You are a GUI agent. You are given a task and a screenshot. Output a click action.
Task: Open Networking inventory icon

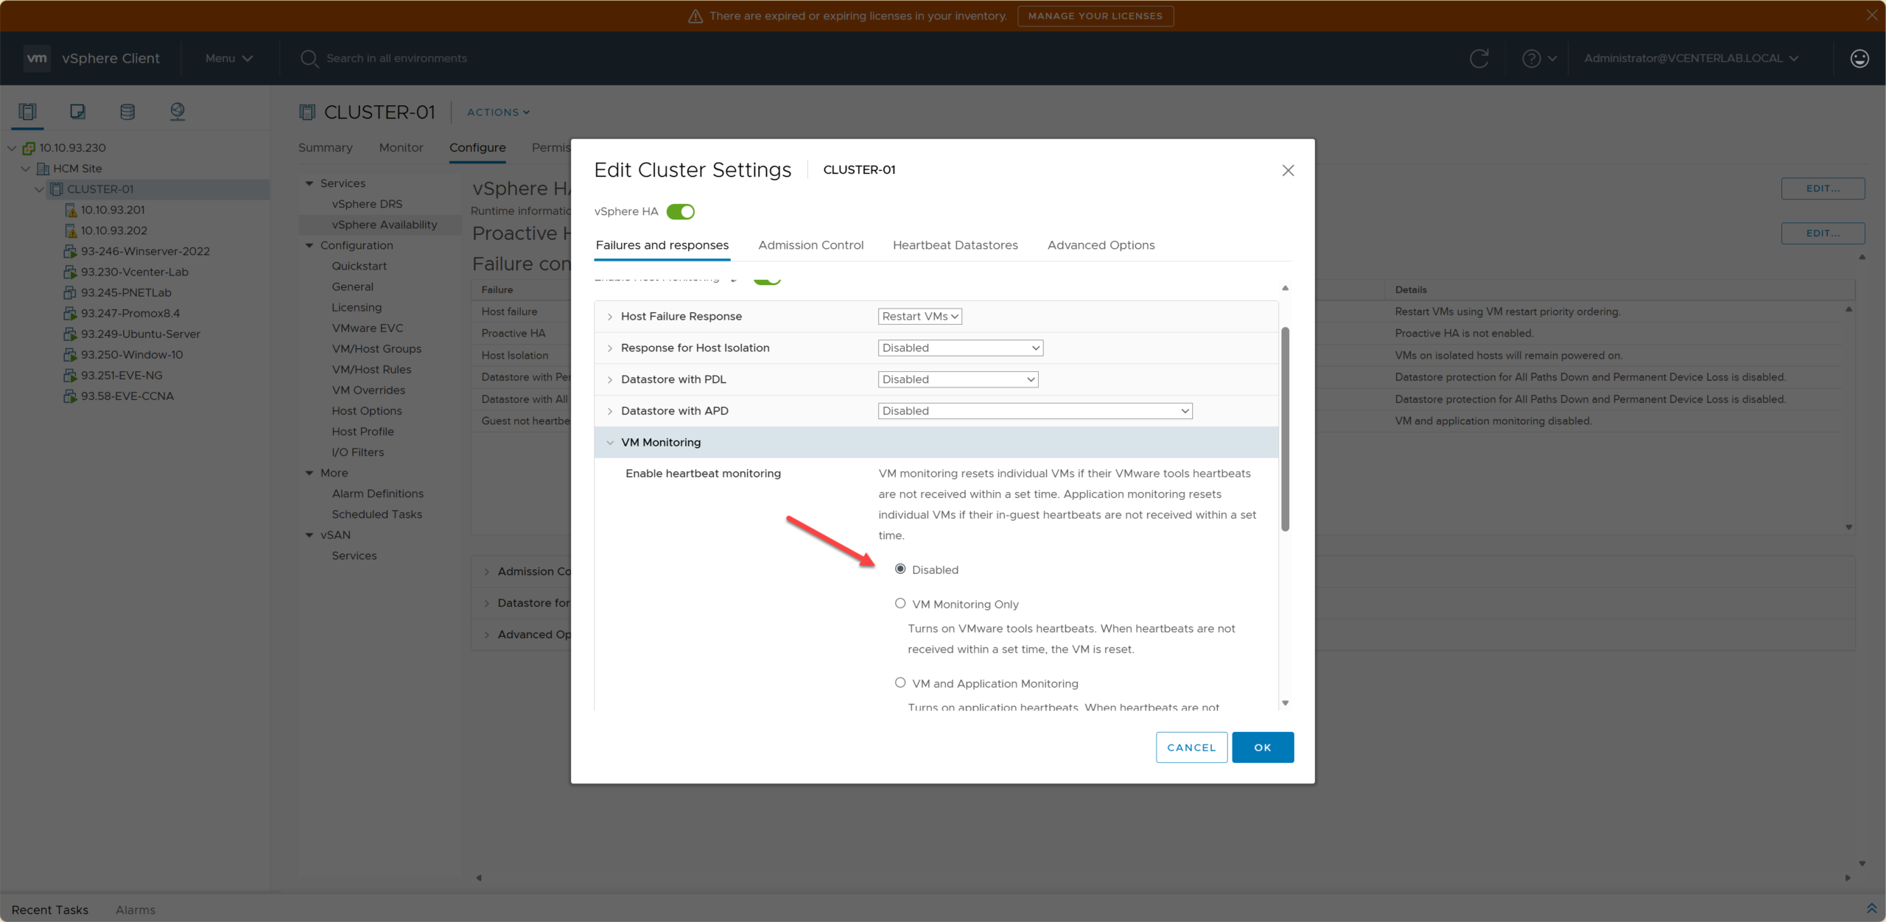click(x=178, y=111)
